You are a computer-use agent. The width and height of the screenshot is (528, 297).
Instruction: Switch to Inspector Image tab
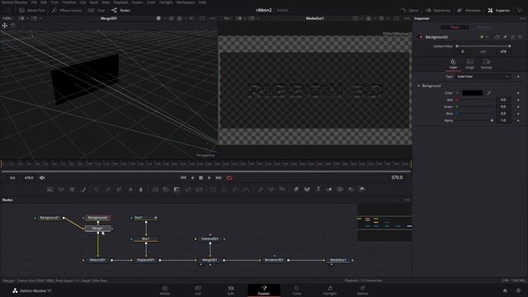tap(469, 64)
